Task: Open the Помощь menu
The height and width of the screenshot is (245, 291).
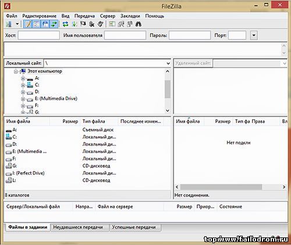Action: tap(155, 16)
